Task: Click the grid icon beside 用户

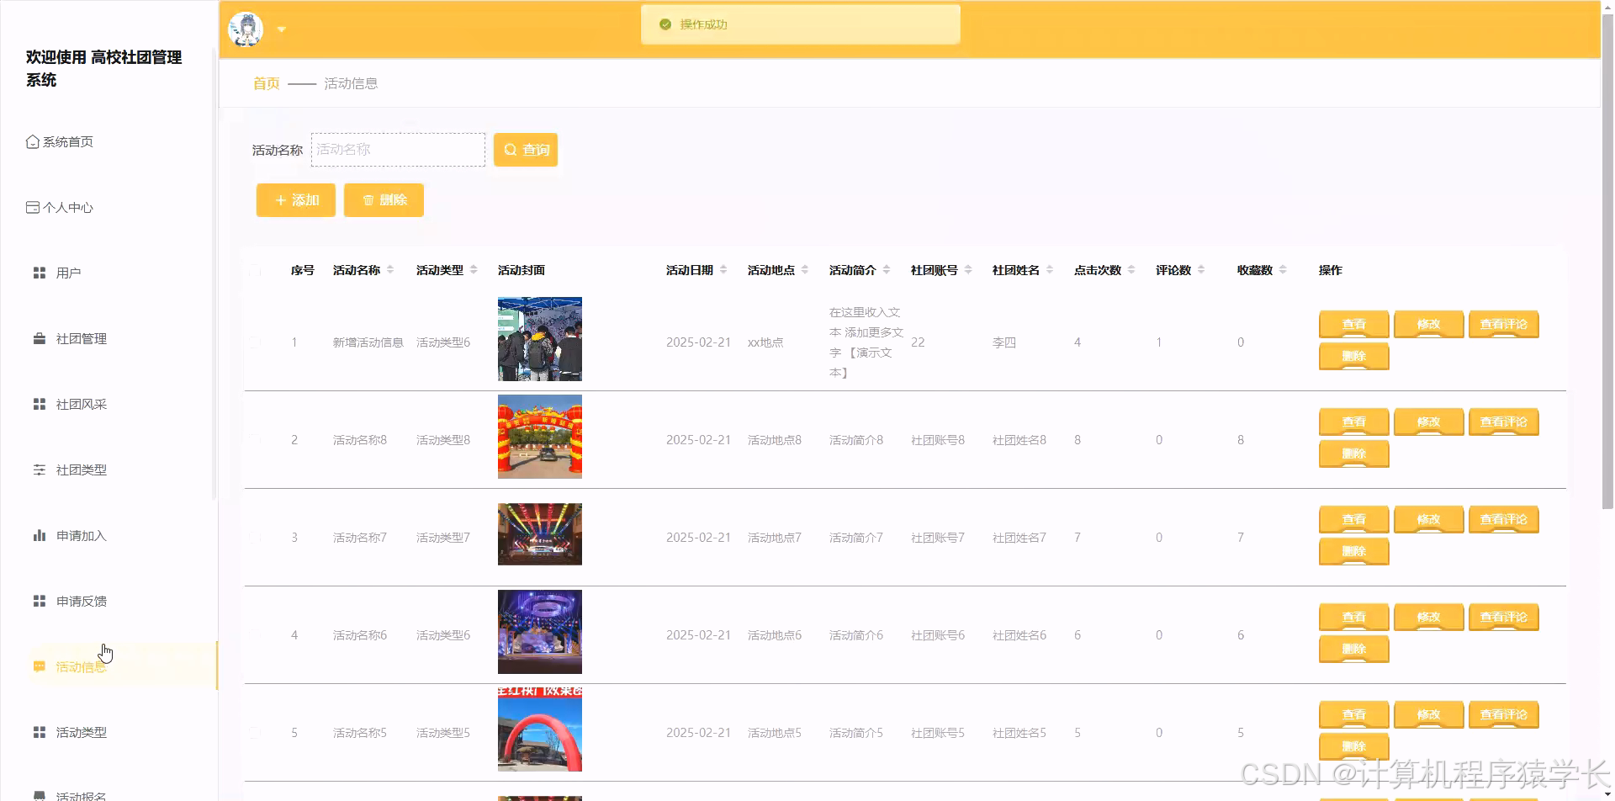Action: click(40, 273)
